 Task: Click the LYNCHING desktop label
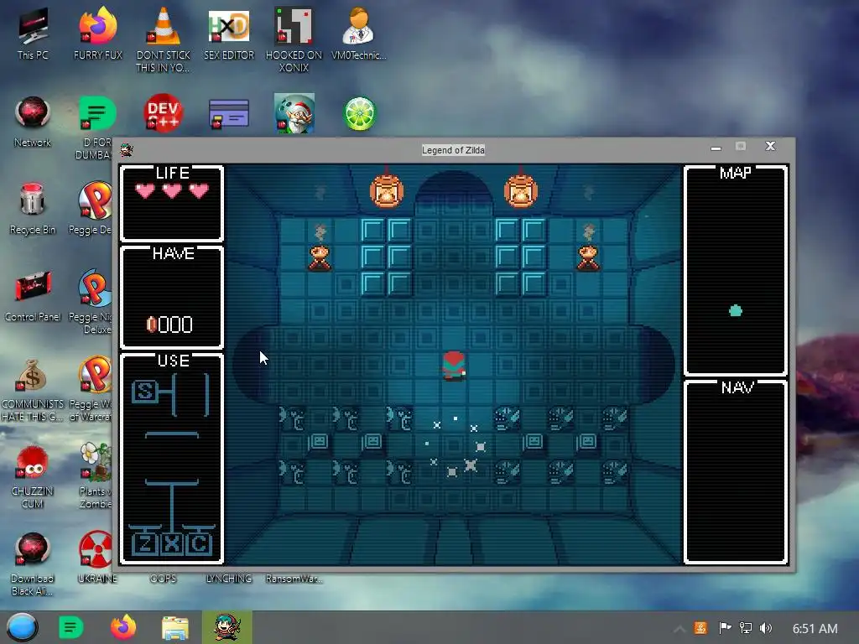click(x=228, y=579)
